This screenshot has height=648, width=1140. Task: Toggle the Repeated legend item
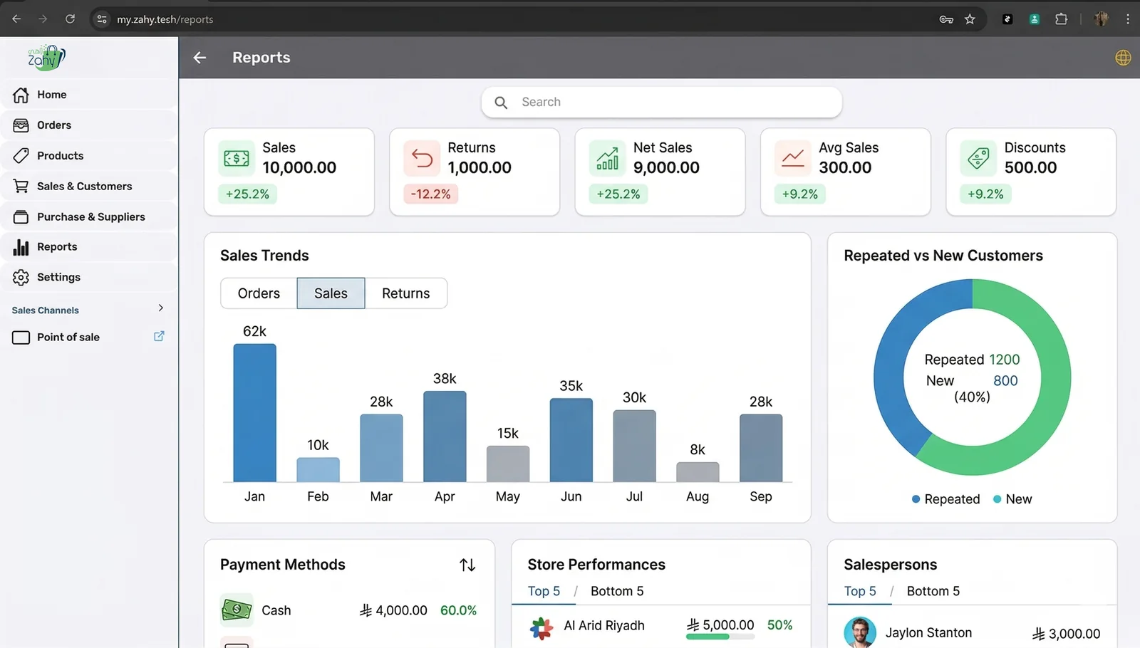[x=945, y=499]
